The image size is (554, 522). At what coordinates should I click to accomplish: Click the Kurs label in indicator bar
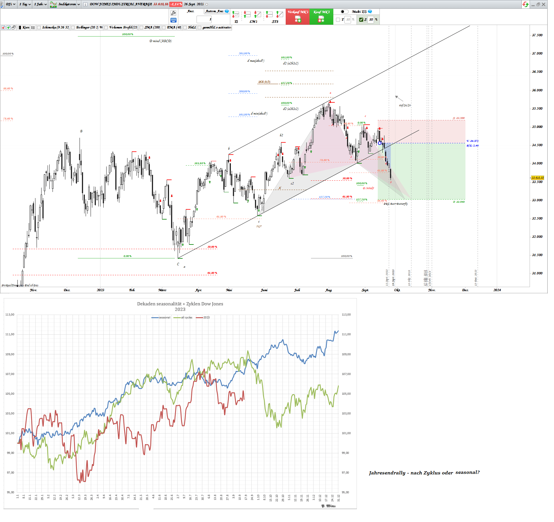26,28
